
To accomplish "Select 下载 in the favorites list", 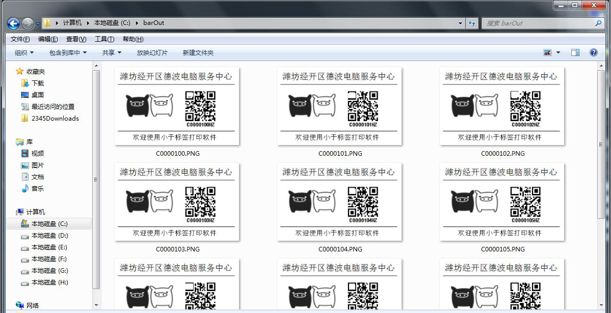I will point(38,83).
